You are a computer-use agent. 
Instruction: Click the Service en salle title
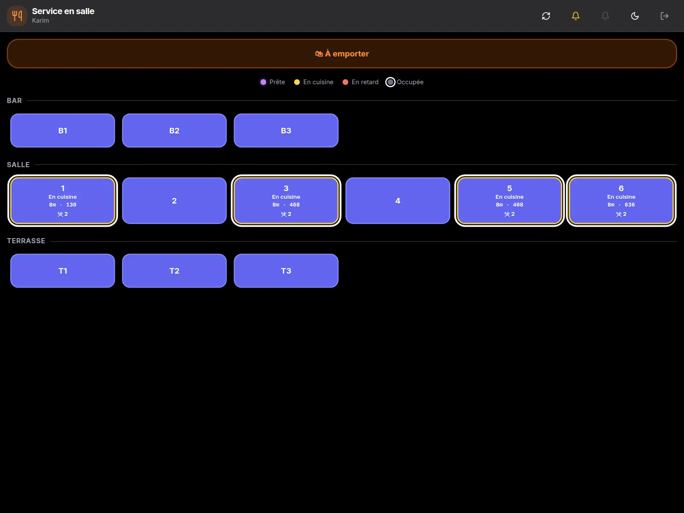coord(63,11)
